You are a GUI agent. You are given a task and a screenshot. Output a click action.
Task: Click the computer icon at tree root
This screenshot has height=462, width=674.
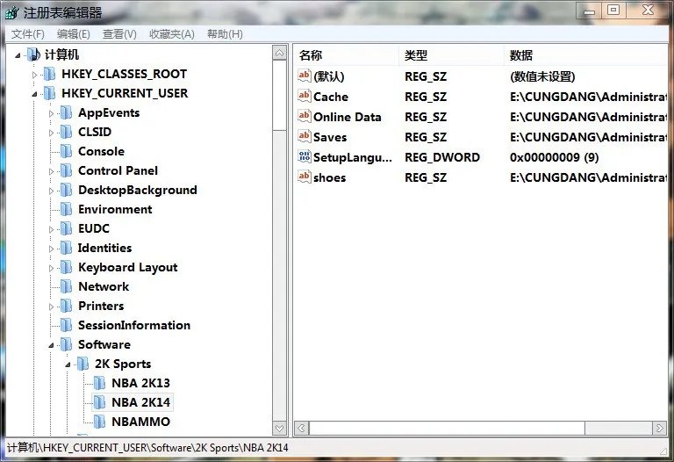pos(33,55)
